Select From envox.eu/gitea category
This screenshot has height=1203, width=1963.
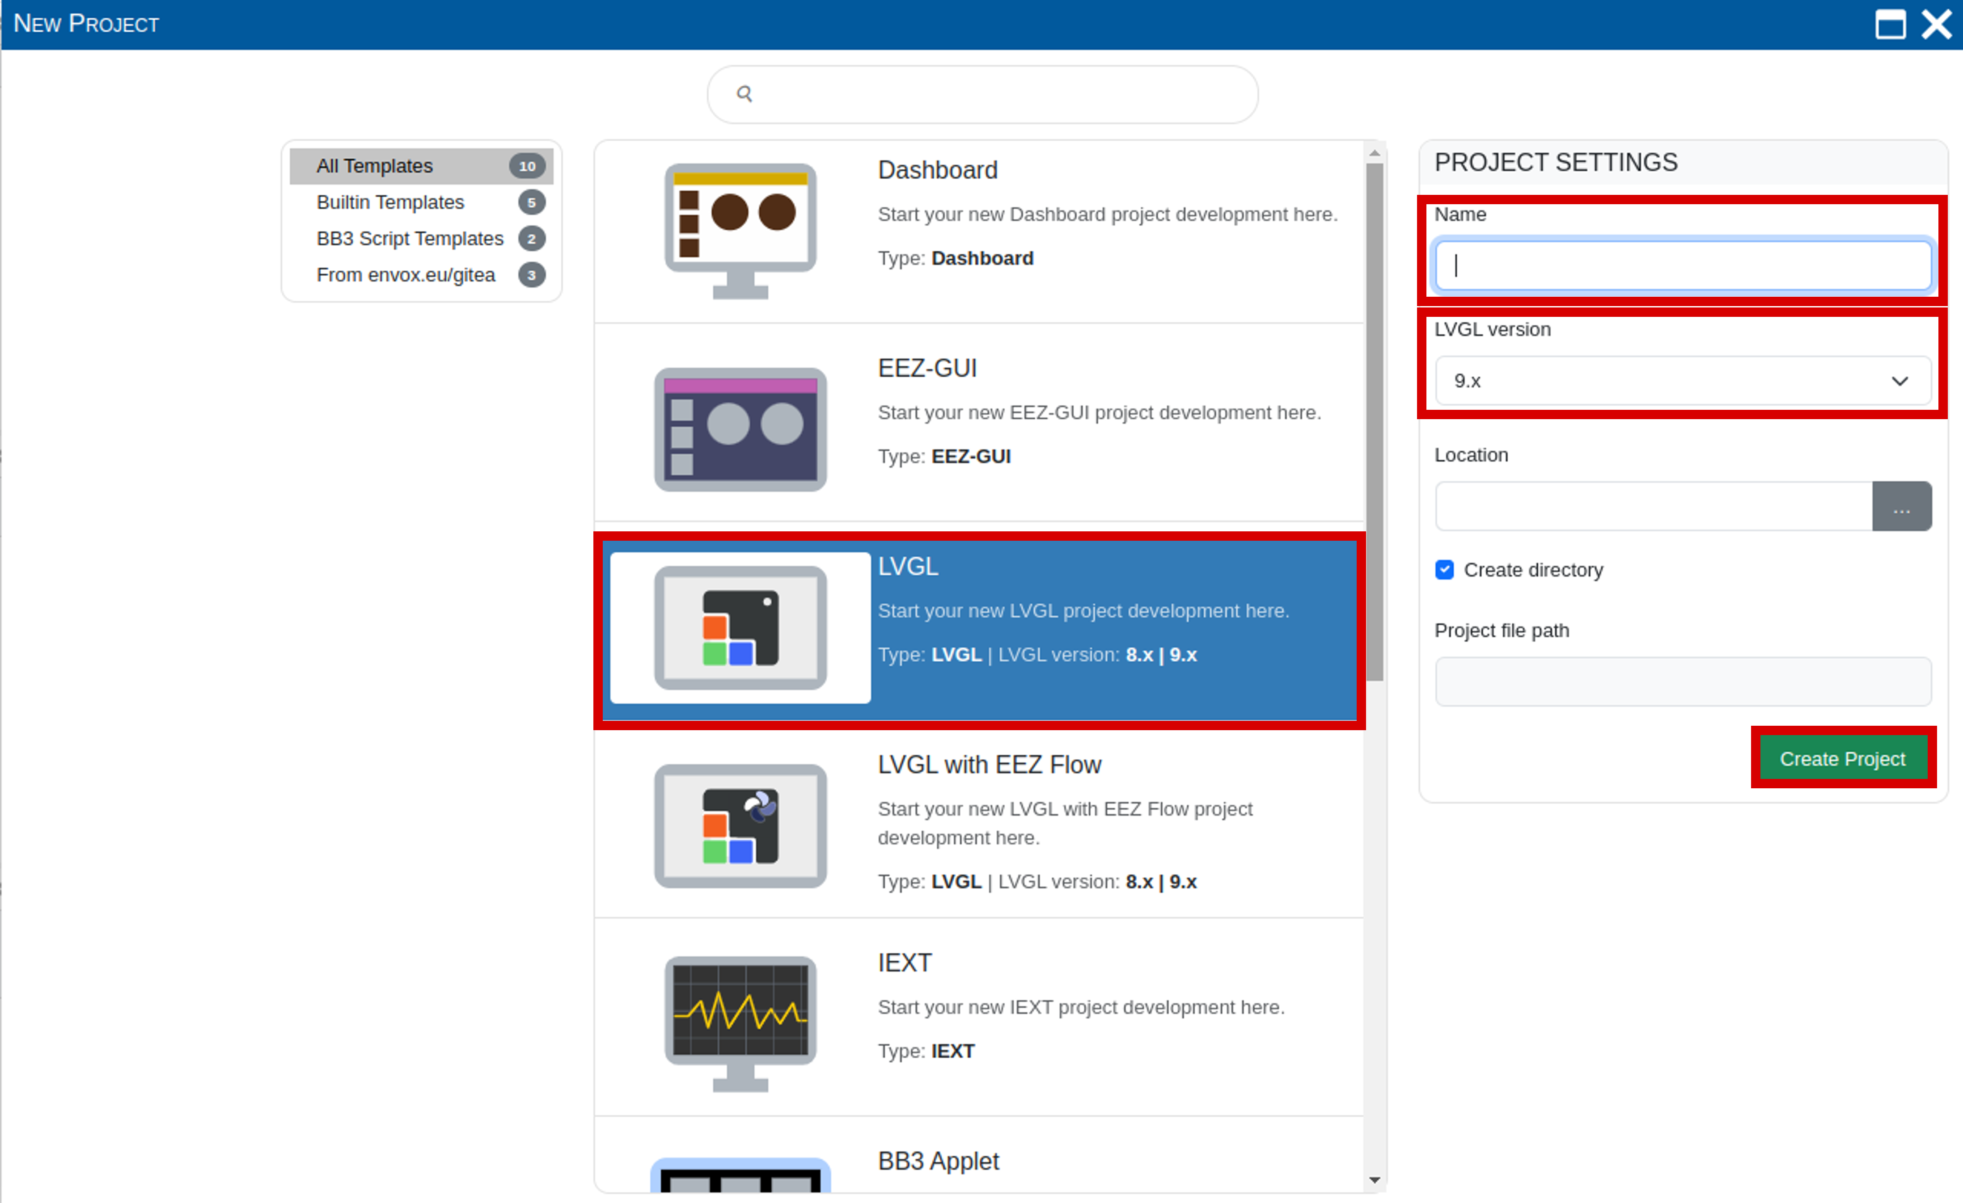coord(421,275)
